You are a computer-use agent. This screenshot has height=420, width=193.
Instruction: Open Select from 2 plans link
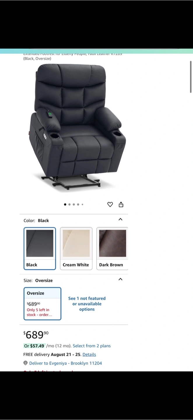[x=92, y=346]
